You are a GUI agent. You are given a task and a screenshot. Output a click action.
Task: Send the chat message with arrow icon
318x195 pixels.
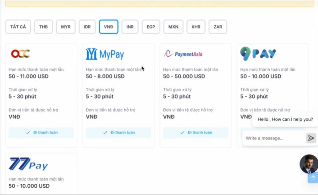click(311, 138)
